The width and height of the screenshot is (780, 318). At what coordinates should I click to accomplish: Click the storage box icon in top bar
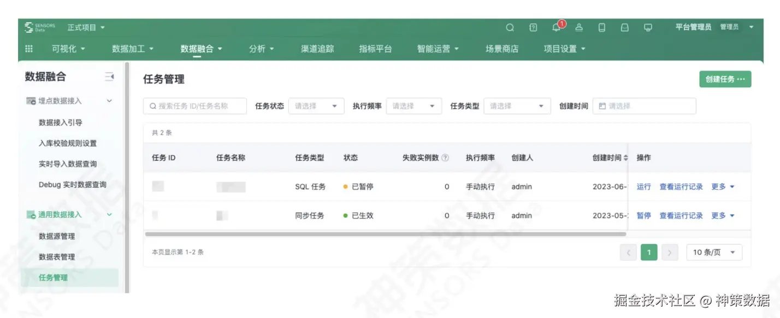click(x=624, y=27)
